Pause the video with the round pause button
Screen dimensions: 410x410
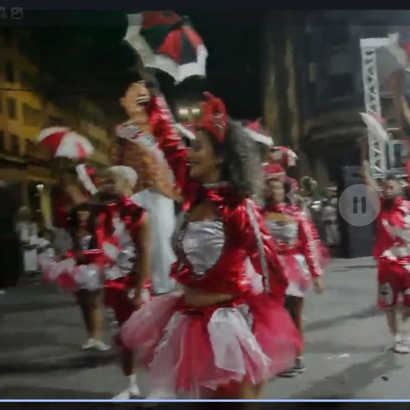tap(359, 205)
